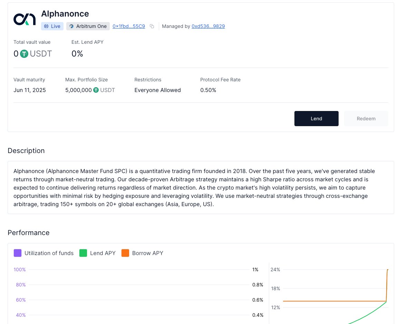The height and width of the screenshot is (324, 399).
Task: Toggle the green Lend APY swatch
Action: [83, 253]
